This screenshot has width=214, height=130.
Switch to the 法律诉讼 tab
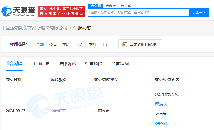(67, 64)
